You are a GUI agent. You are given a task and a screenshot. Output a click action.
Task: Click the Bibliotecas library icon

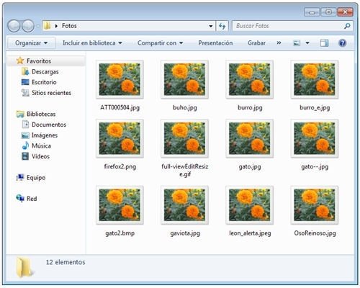click(20, 114)
